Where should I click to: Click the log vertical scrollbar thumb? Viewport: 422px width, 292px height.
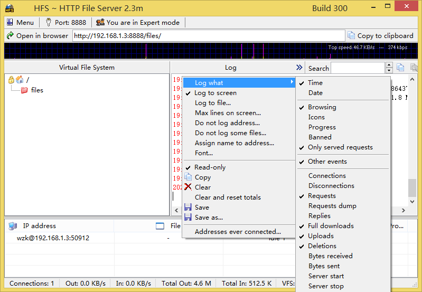pyautogui.click(x=412, y=188)
